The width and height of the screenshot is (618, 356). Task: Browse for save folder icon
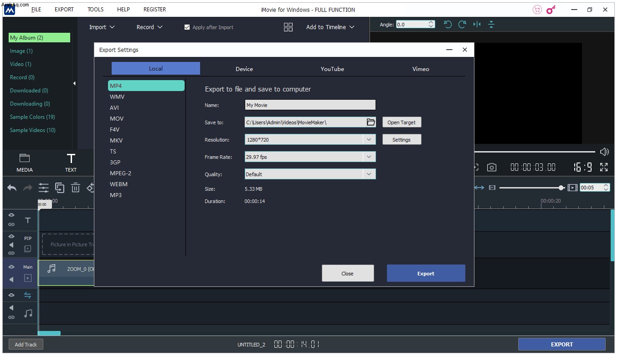tap(371, 122)
